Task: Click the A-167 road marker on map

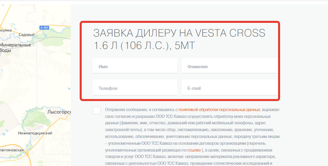Action: pos(44,28)
